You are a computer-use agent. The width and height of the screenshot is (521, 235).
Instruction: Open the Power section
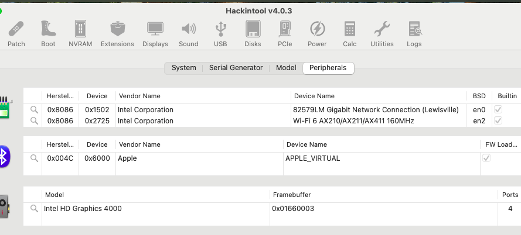coord(317,33)
